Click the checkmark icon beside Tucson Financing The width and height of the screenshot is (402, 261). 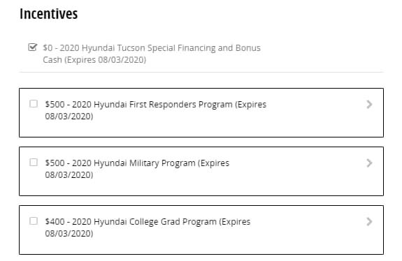(x=33, y=47)
